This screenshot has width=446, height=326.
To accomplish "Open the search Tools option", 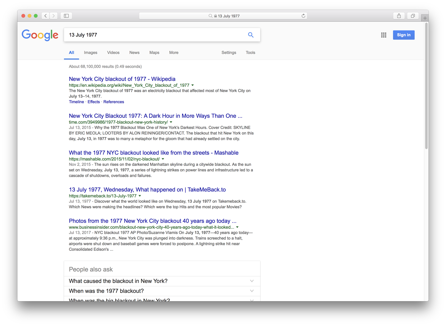I will tap(250, 53).
